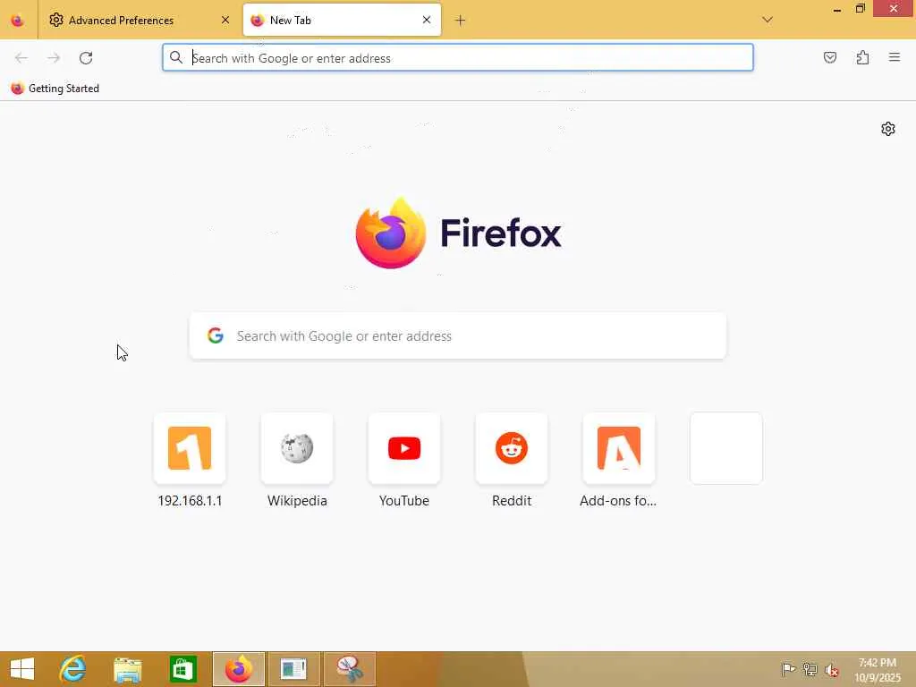Click the empty shortcut placeholder tile
This screenshot has width=916, height=687.
(x=726, y=448)
